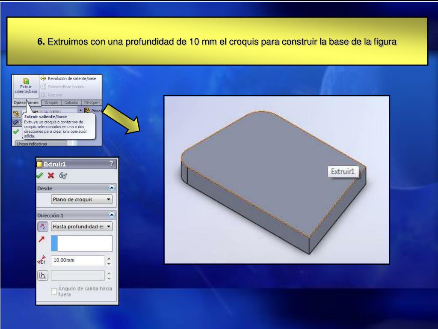Click the reverse direction button
This screenshot has height=329, width=438.
click(43, 227)
